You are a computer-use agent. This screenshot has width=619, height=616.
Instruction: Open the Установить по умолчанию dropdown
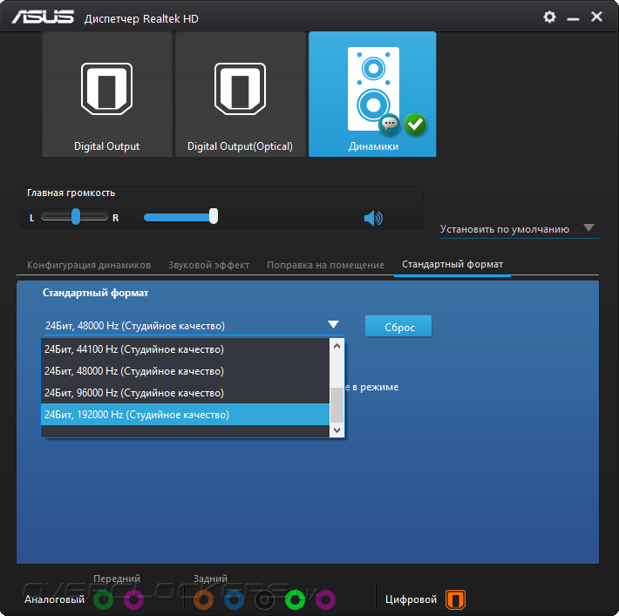519,229
